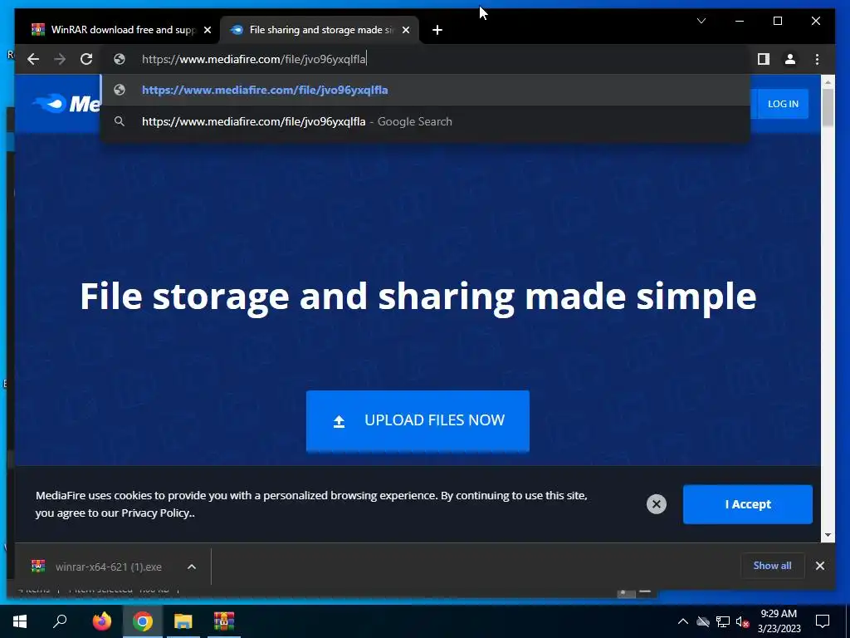Minimize the Chrome window
This screenshot has width=850, height=638.
[x=740, y=21]
